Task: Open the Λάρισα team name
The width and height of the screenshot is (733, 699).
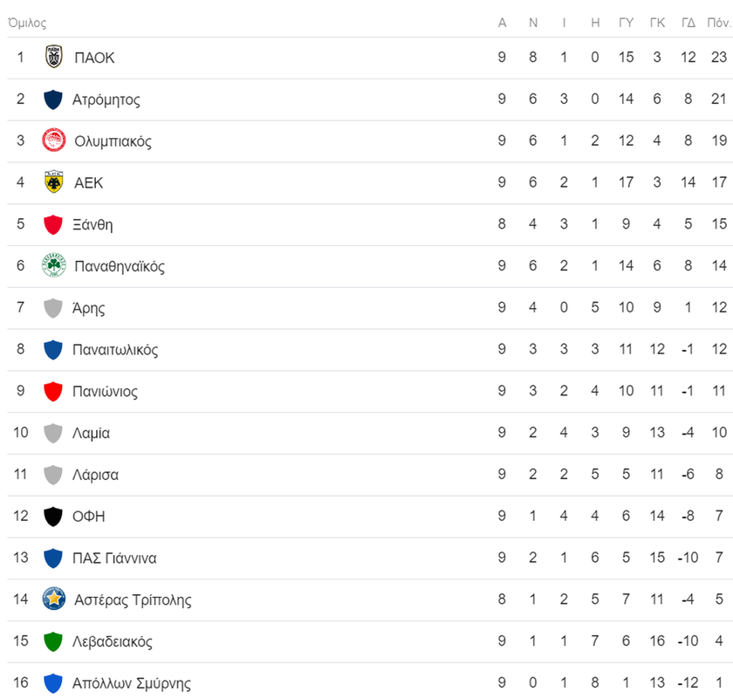Action: [x=95, y=475]
